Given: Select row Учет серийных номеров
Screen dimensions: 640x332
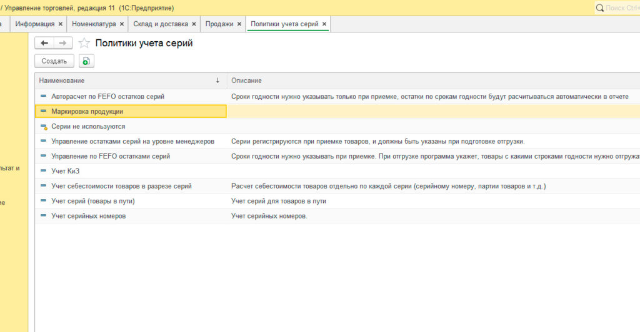Looking at the screenshot, I should [x=337, y=216].
